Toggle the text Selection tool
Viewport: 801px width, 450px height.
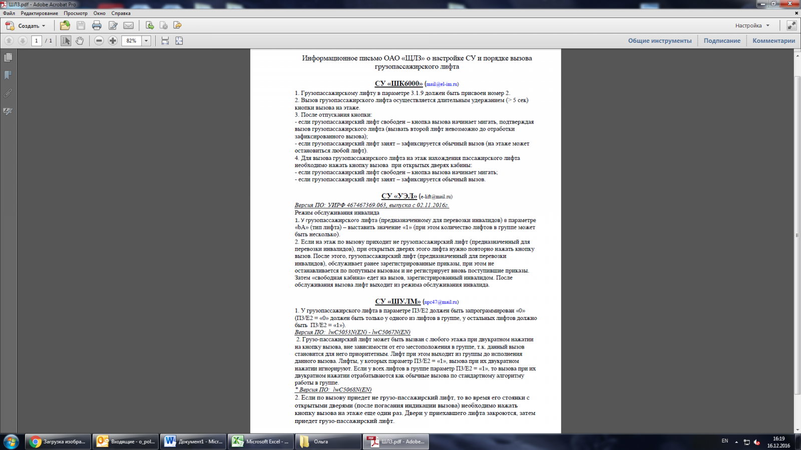click(66, 40)
